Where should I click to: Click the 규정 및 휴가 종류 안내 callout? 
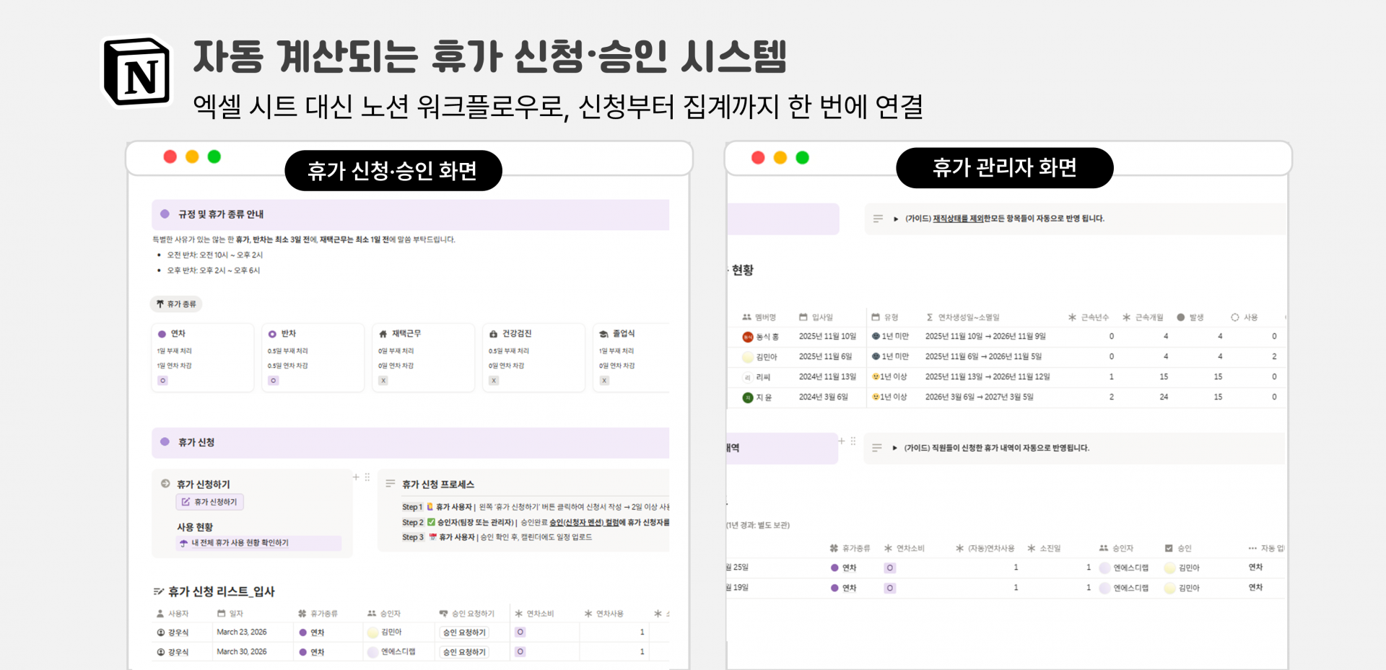tap(410, 214)
